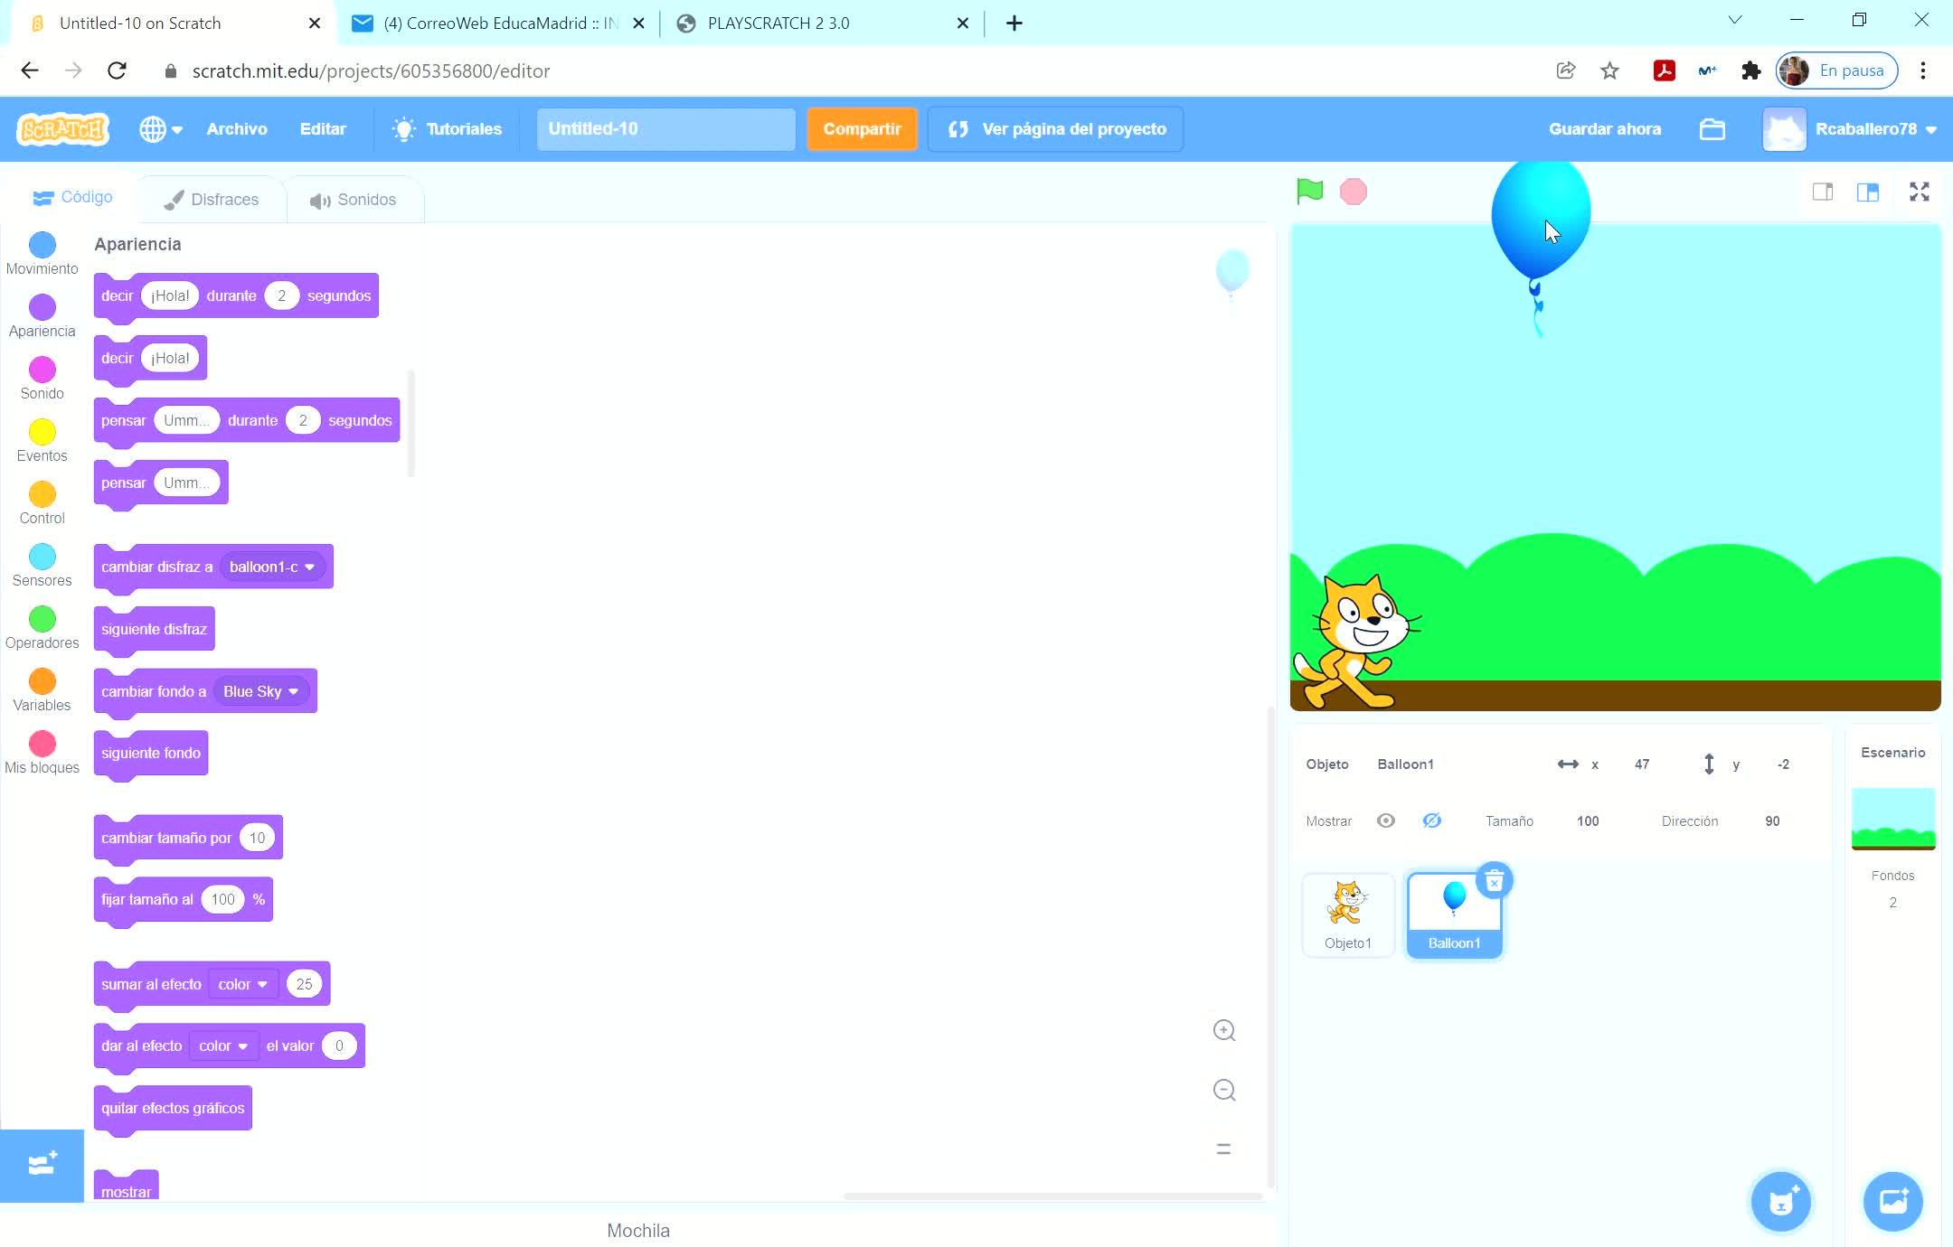Click the green flag to start
The width and height of the screenshot is (1953, 1247).
click(x=1309, y=192)
